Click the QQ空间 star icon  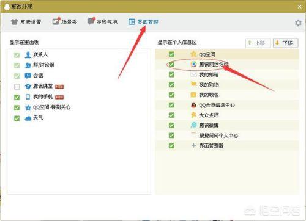tap(193, 54)
